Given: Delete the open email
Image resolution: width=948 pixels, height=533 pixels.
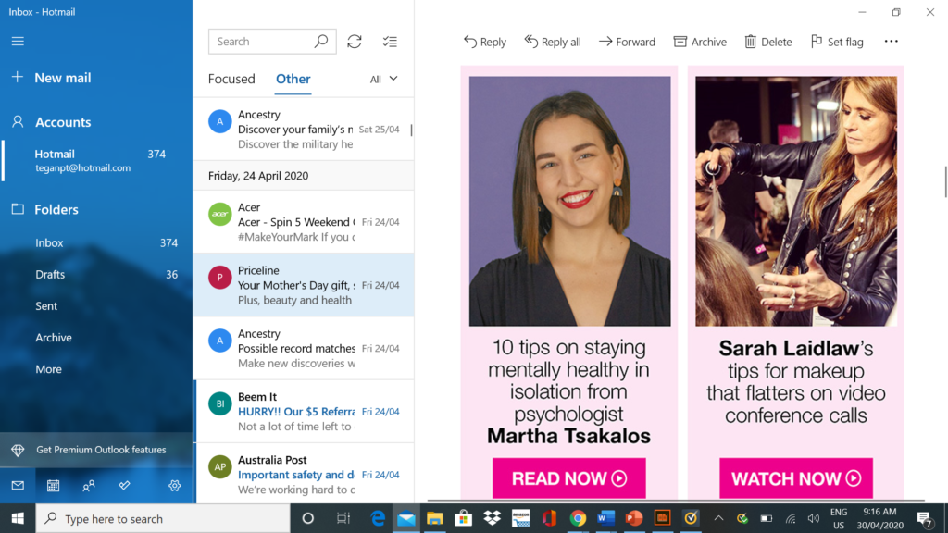Looking at the screenshot, I should pyautogui.click(x=768, y=42).
